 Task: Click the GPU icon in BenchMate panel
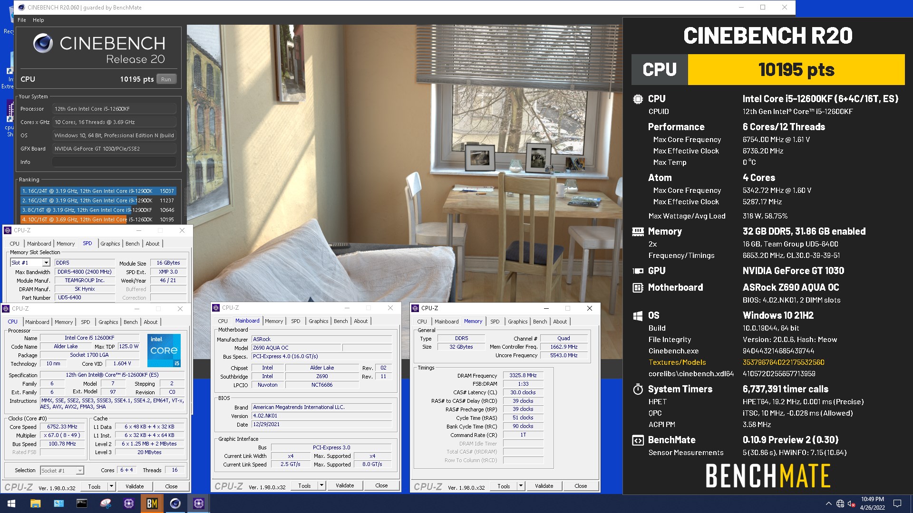[x=638, y=271]
